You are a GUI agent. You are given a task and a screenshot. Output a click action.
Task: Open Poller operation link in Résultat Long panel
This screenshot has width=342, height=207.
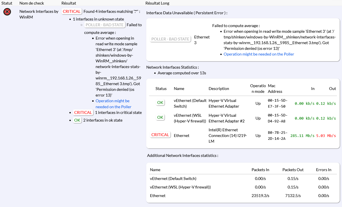pos(258,54)
